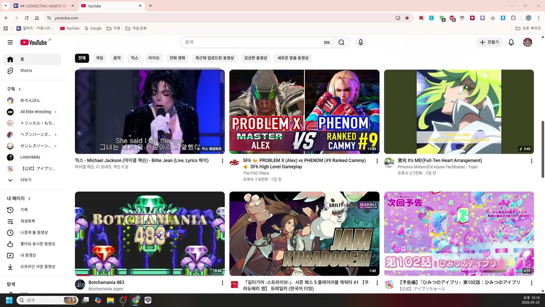Open the on-screen keyboard in the search box

coord(327,42)
